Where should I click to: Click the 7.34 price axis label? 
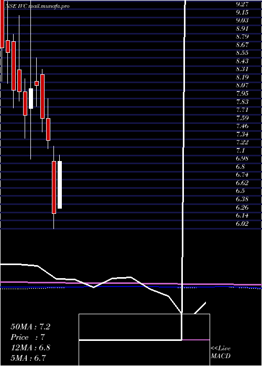[242, 134]
